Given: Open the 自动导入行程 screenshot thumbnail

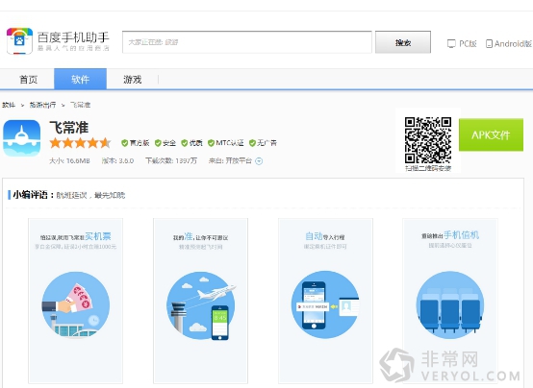Looking at the screenshot, I should (x=325, y=301).
